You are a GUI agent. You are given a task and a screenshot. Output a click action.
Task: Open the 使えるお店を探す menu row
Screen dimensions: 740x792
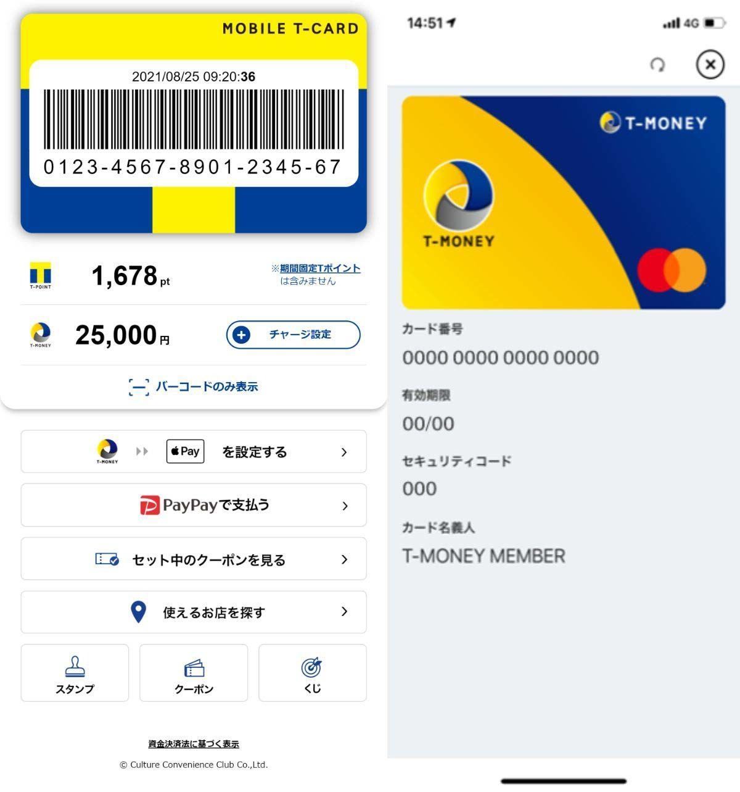(194, 612)
